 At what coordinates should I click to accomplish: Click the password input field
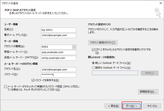click(58, 75)
